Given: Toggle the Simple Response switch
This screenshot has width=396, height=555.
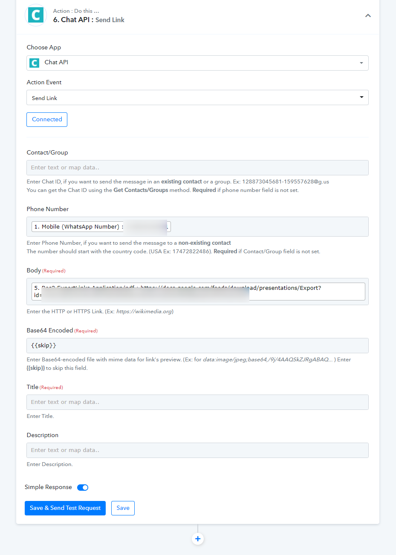Looking at the screenshot, I should [83, 487].
